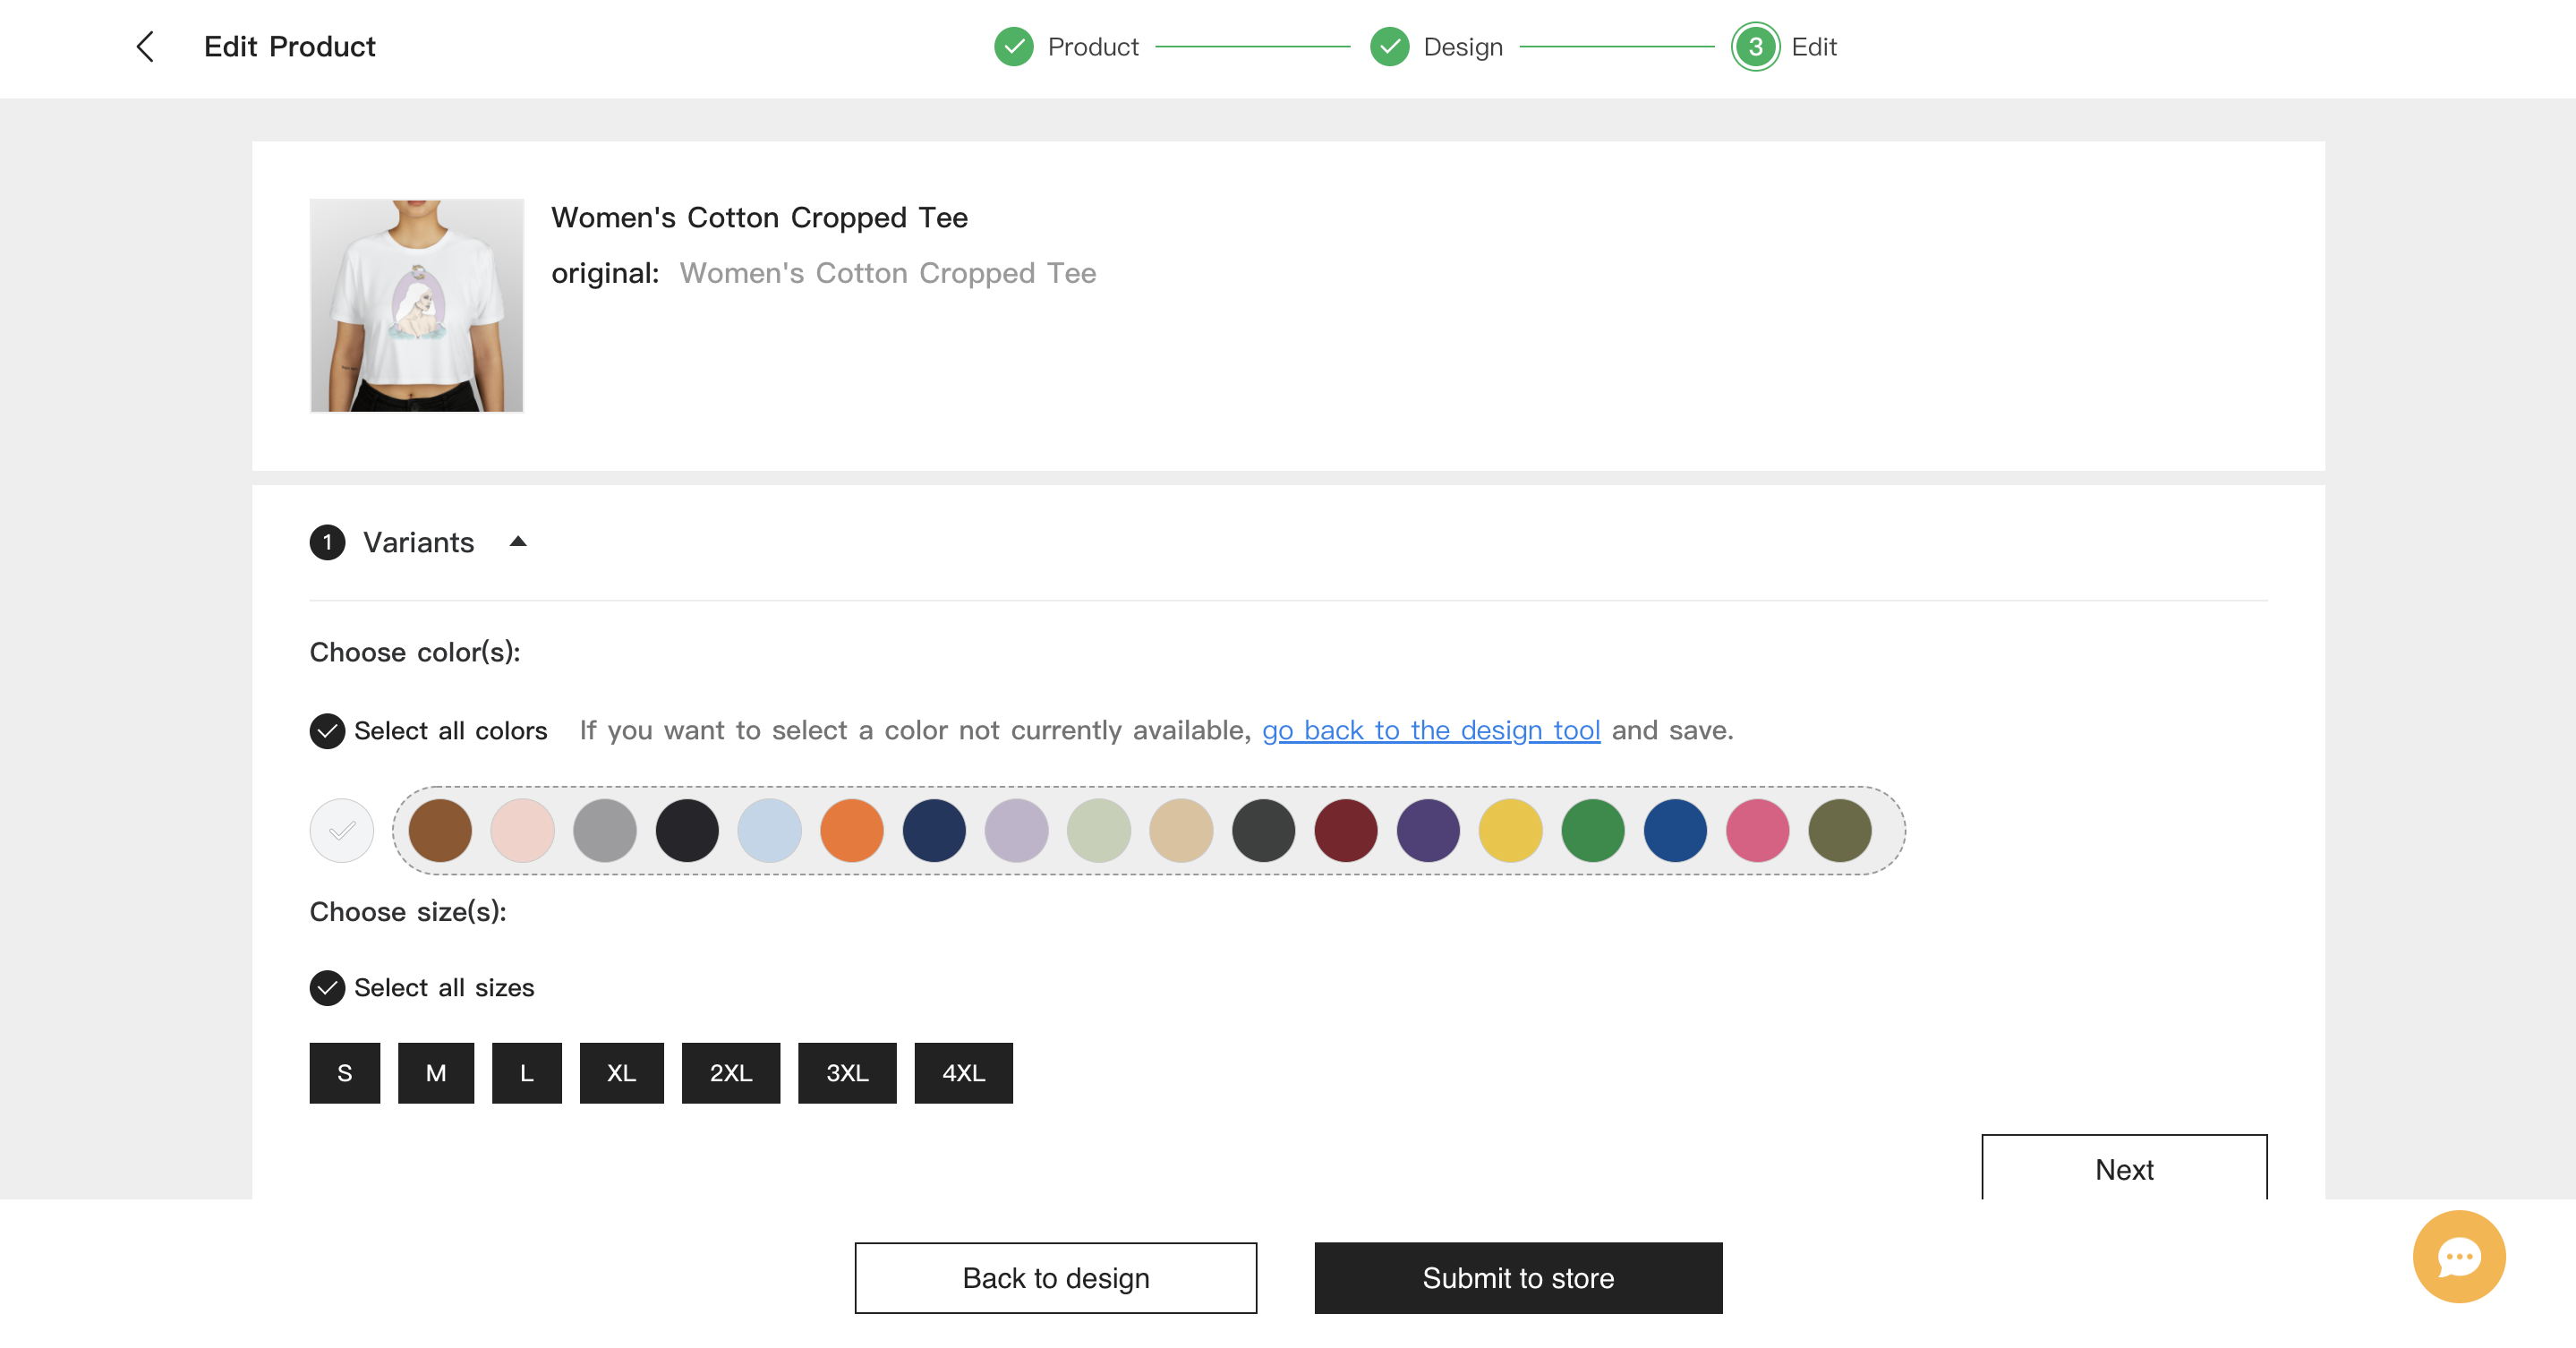Viewport: 2576px width, 1348px height.
Task: Click the original Women's Cotton Cropped Tee text
Action: coord(888,273)
